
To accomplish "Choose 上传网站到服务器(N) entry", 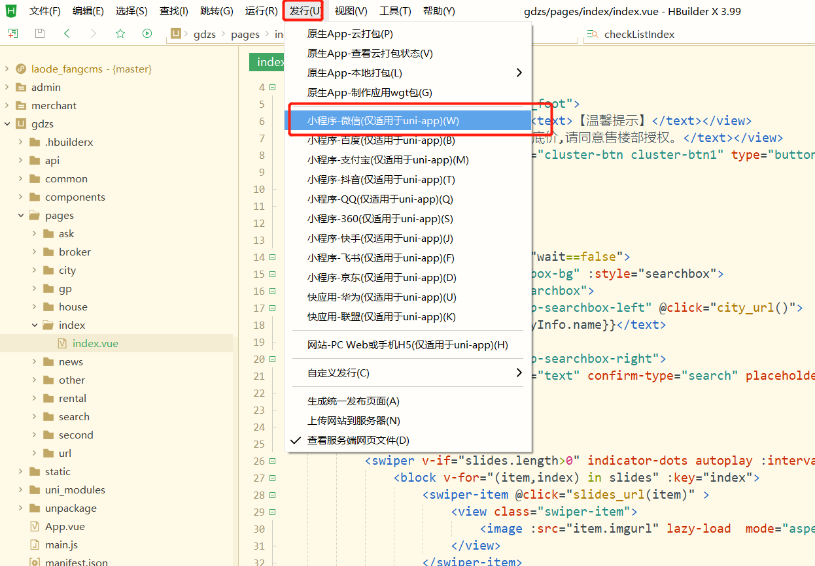I will tap(408, 421).
